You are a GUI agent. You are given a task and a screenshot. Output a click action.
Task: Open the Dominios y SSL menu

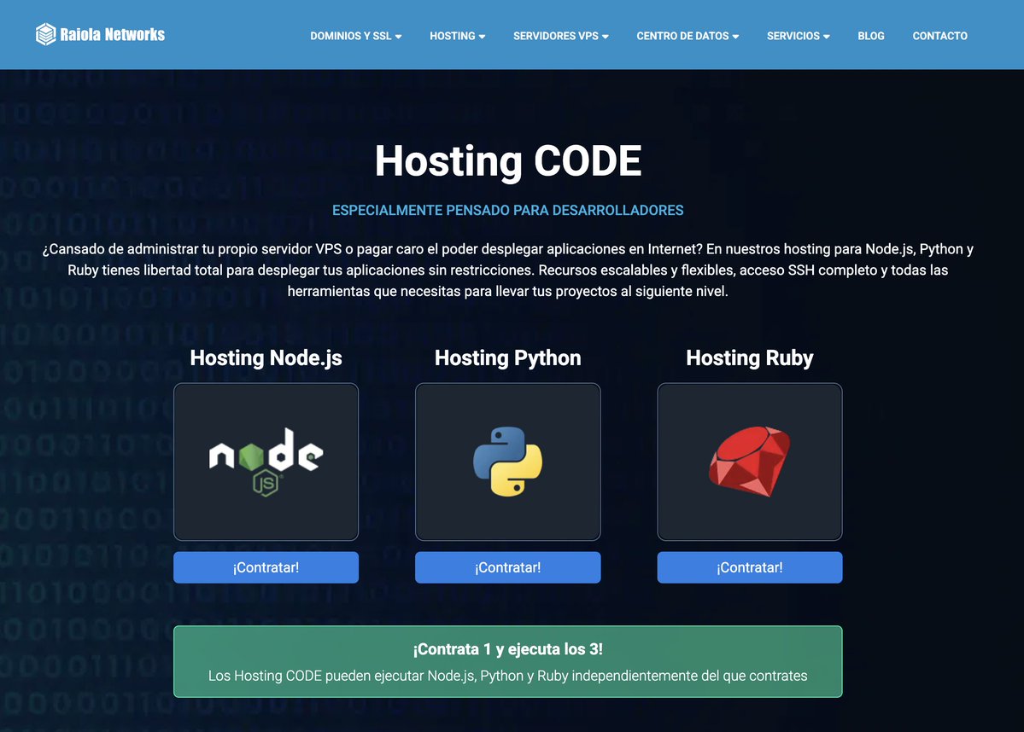pos(356,36)
